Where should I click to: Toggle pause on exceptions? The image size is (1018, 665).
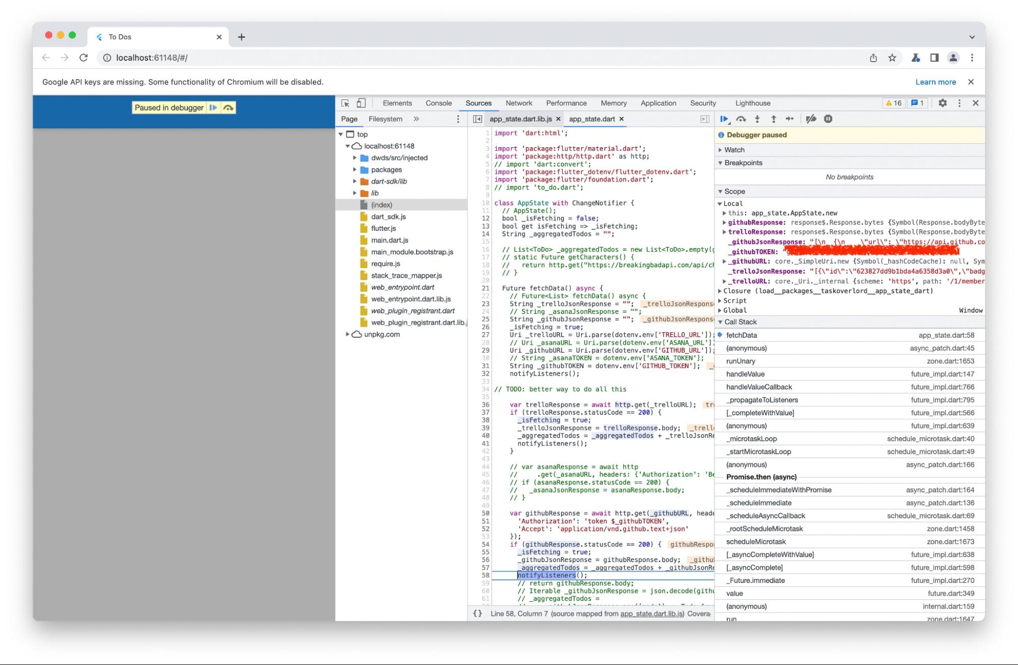[829, 119]
